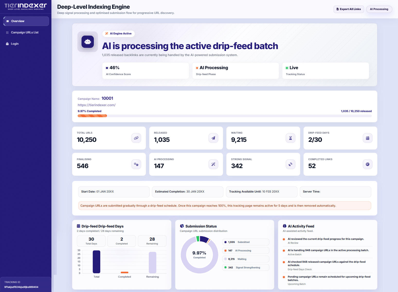Click the AI Processing header button
Image resolution: width=398 pixels, height=292 pixels.
pyautogui.click(x=379, y=9)
